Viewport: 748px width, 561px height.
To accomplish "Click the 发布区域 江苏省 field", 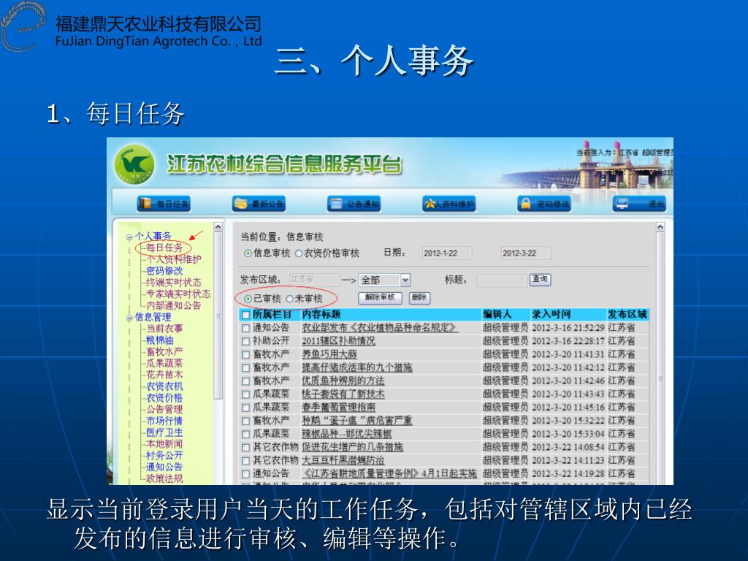I will 314,280.
